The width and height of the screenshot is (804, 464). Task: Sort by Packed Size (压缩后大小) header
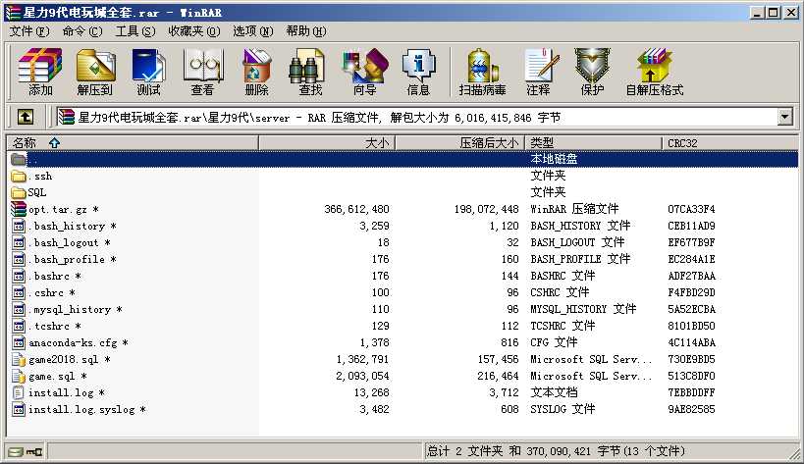click(460, 143)
